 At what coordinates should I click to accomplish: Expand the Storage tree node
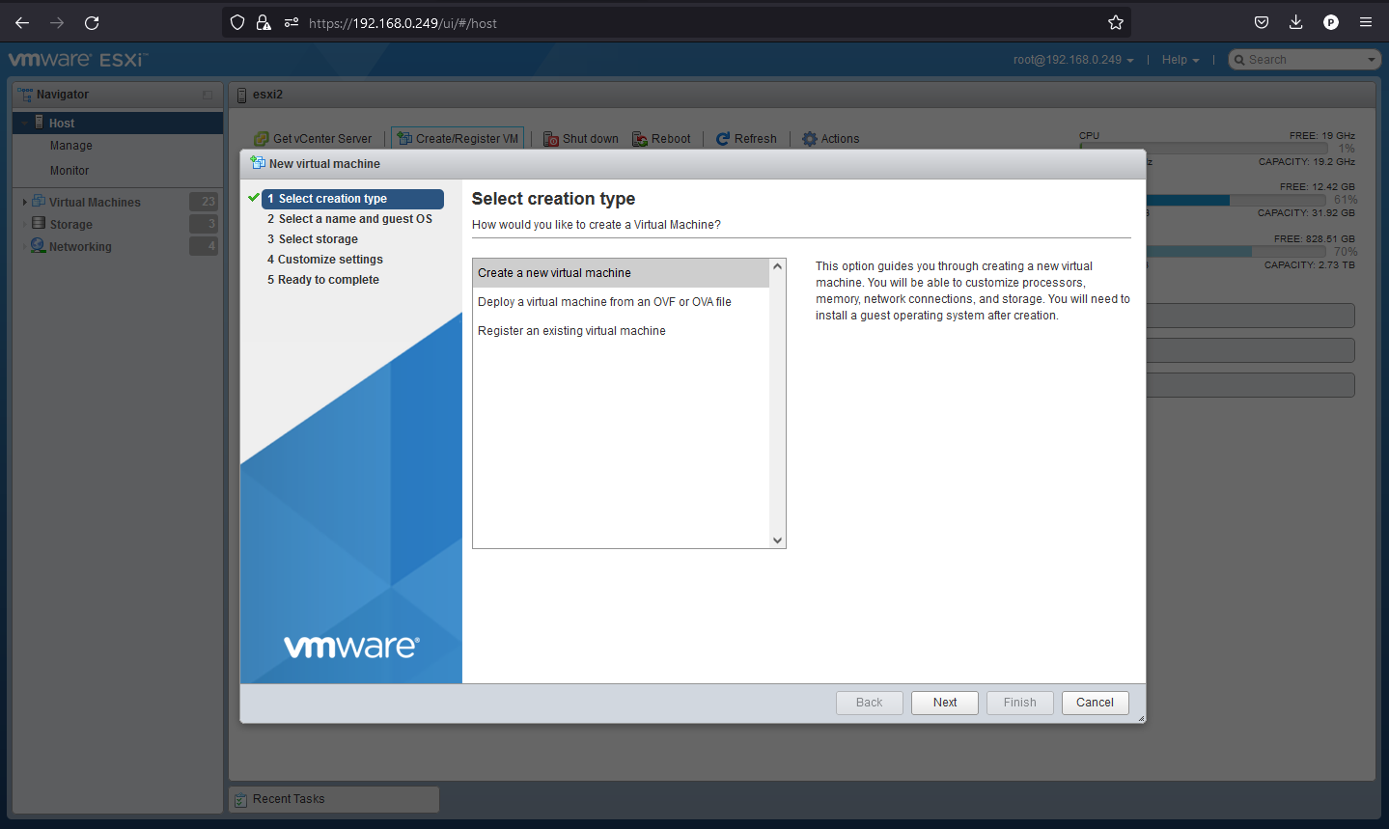(x=25, y=224)
